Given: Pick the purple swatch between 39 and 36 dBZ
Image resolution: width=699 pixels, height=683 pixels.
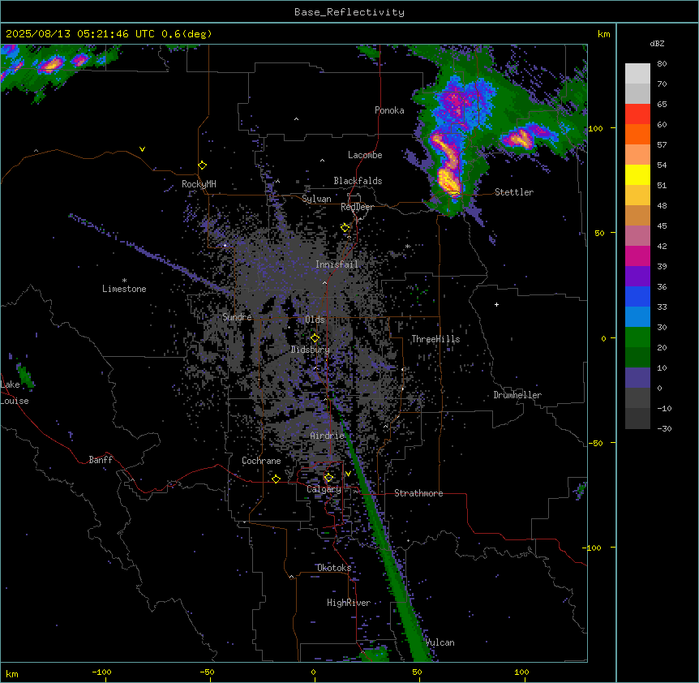Looking at the screenshot, I should (637, 277).
